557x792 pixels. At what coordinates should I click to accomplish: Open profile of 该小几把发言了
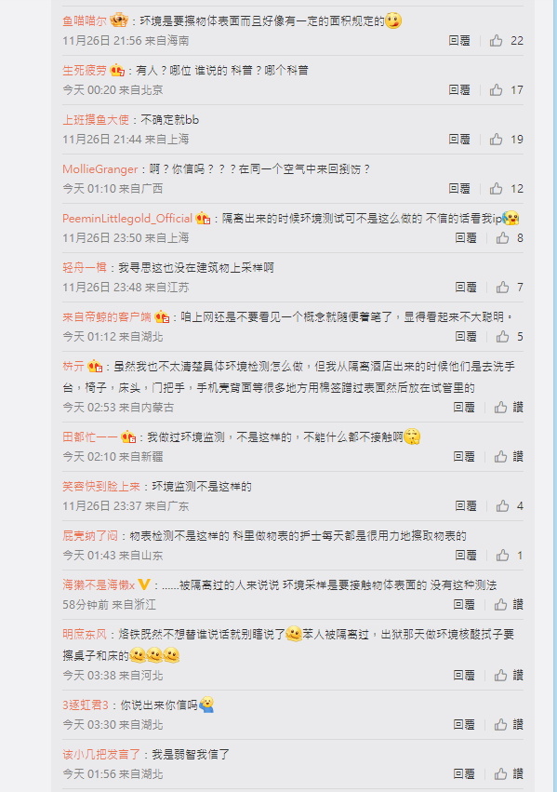point(101,755)
